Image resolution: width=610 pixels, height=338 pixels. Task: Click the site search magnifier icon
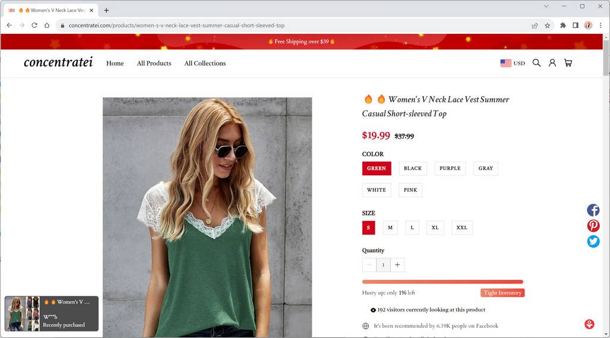pos(536,63)
